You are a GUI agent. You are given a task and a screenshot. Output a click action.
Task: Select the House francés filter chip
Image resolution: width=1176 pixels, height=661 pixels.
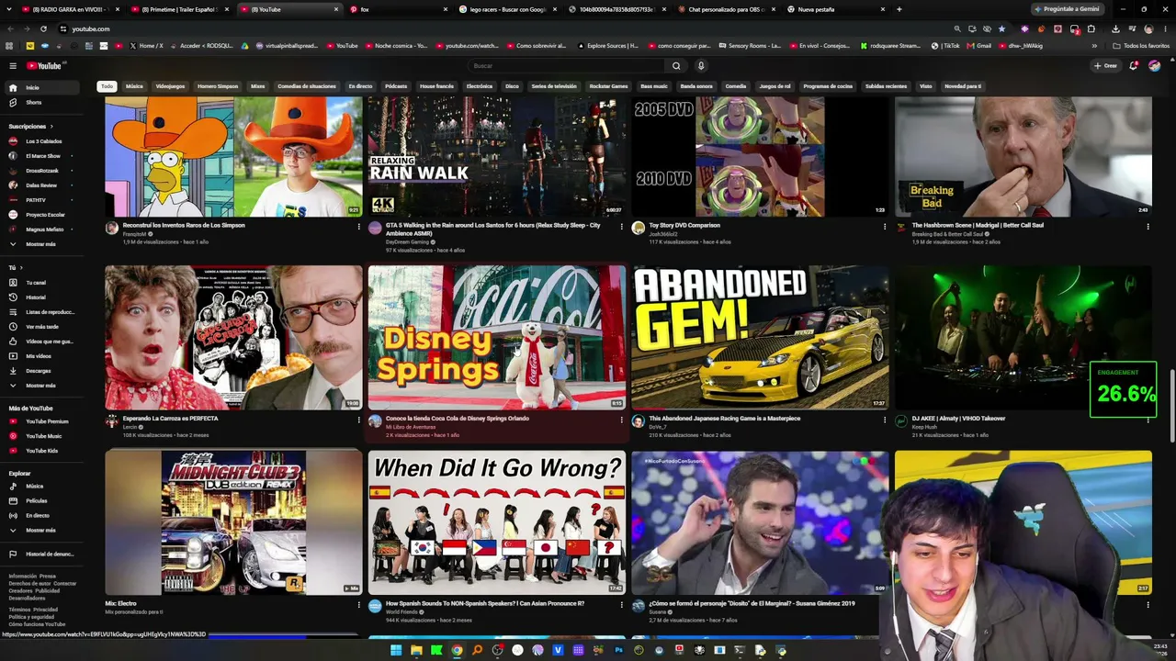tap(436, 86)
